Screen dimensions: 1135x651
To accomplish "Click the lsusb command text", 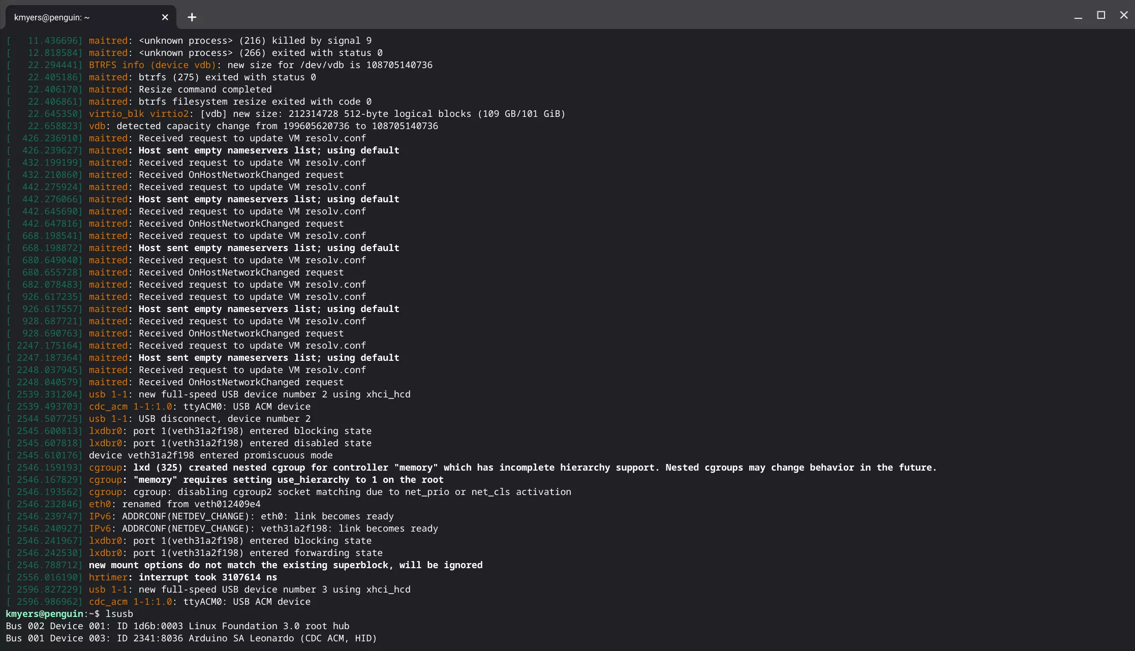I will [x=119, y=614].
